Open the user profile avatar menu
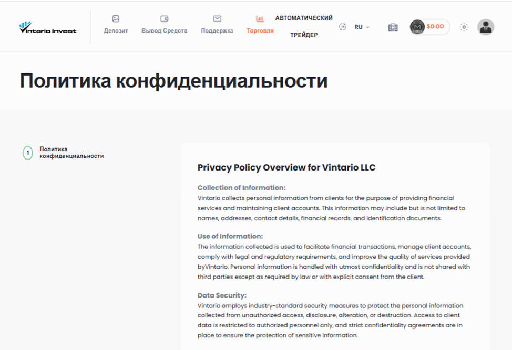This screenshot has height=350, width=512. [x=485, y=27]
